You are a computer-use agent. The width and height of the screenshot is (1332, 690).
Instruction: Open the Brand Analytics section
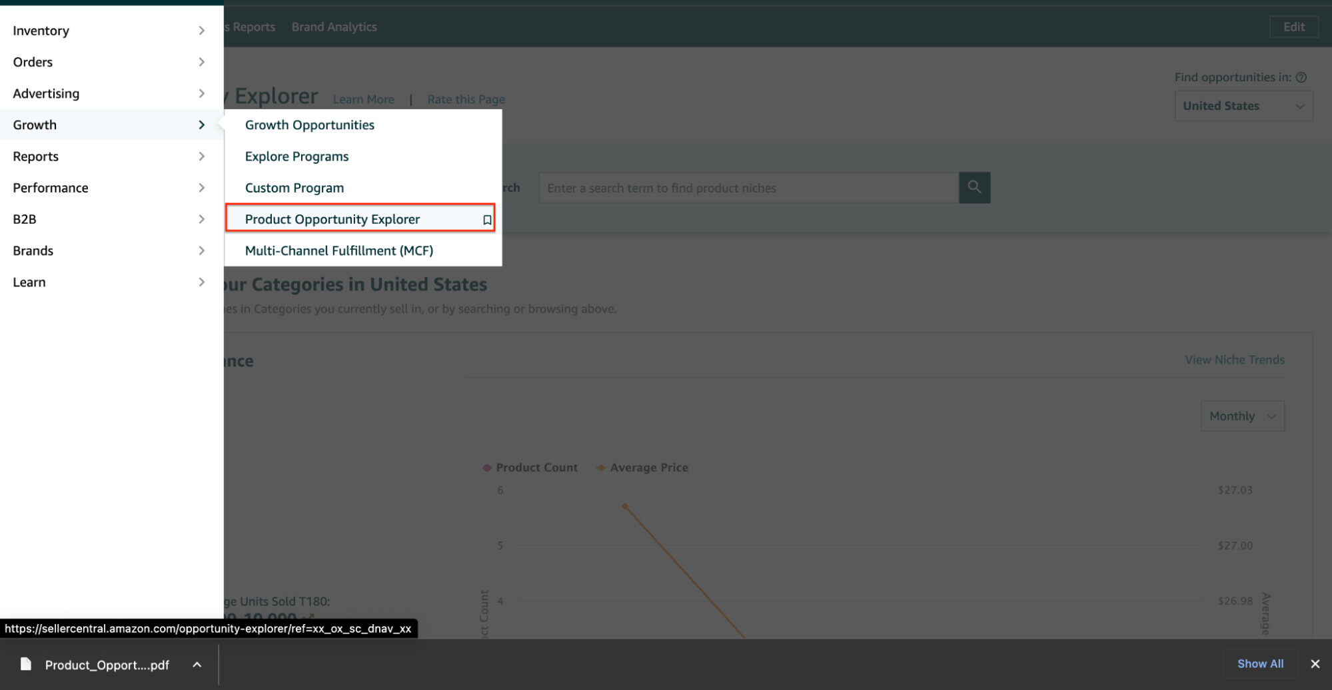(x=334, y=27)
